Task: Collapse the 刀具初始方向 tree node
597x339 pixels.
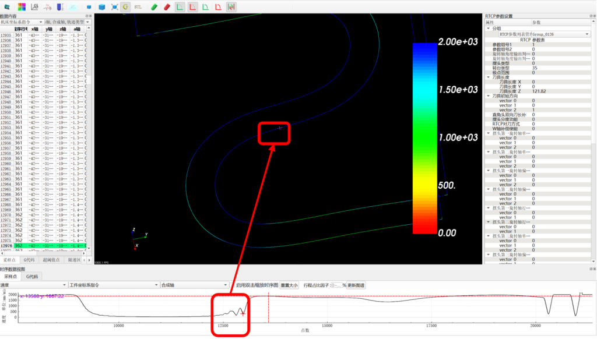Action: [x=489, y=96]
